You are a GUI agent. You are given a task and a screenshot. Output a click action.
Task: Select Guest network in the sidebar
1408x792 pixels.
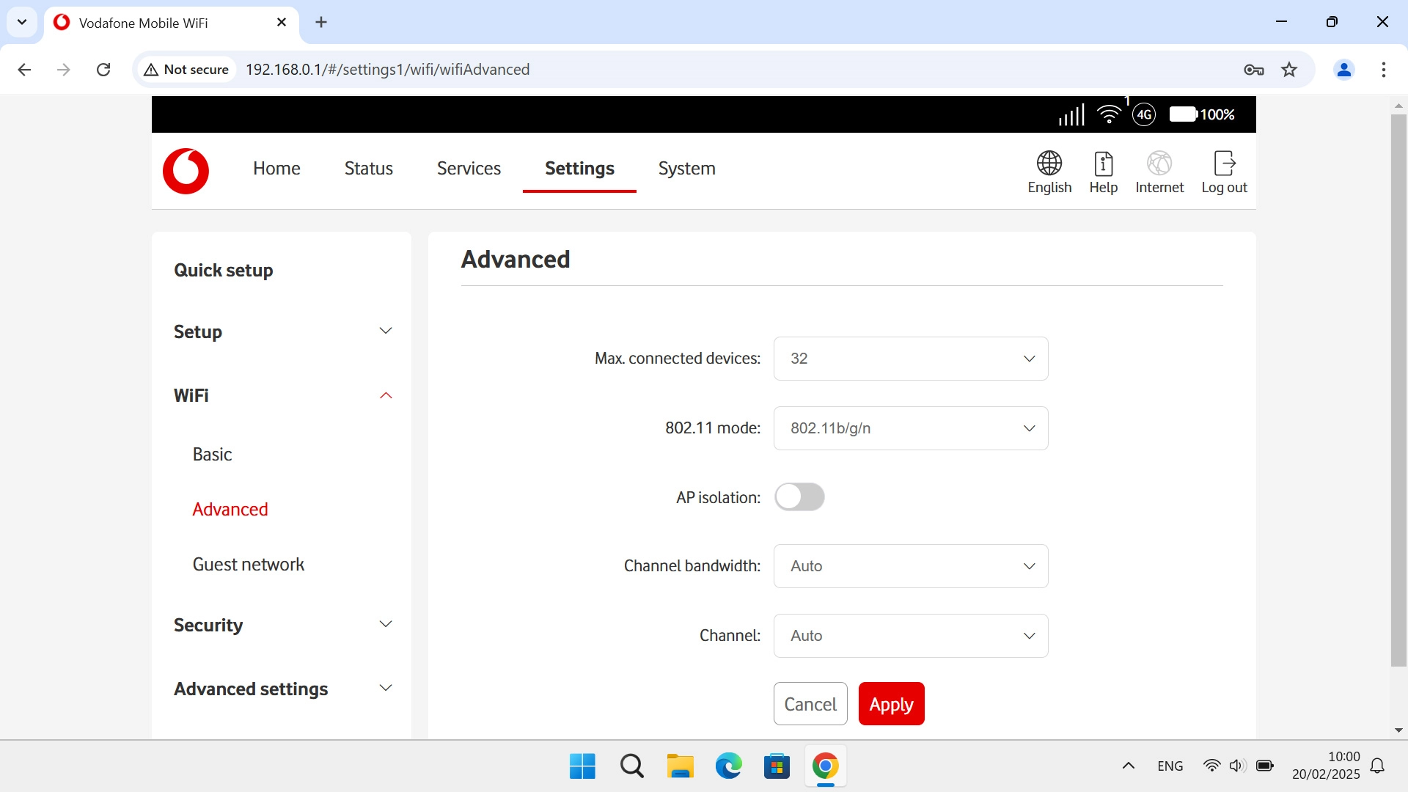(x=248, y=564)
